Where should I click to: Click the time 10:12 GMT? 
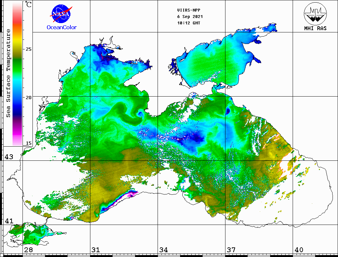coord(188,23)
